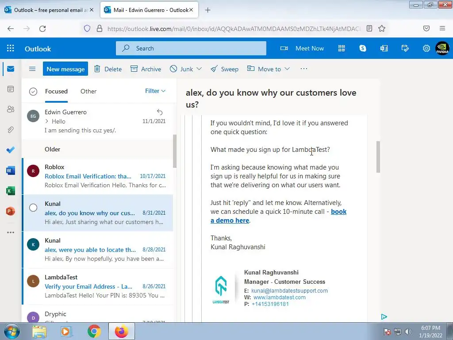Image resolution: width=453 pixels, height=340 pixels.
Task: Open Files paperclip in left rail
Action: coord(11,130)
